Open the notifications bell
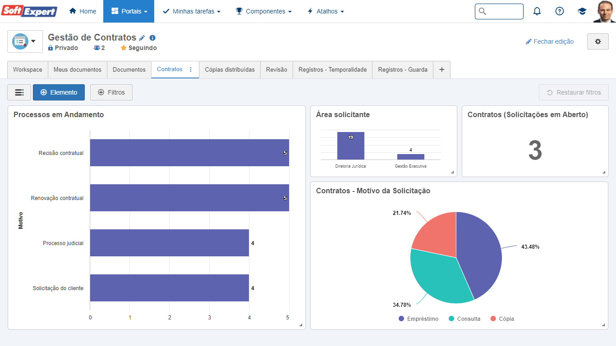The height and width of the screenshot is (346, 616). coord(537,11)
